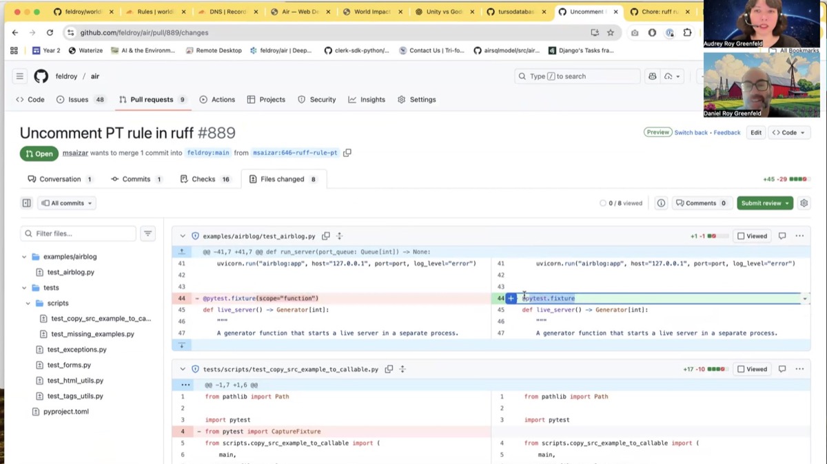This screenshot has height=464, width=827.
Task: Open the All commits dropdown
Action: click(66, 202)
